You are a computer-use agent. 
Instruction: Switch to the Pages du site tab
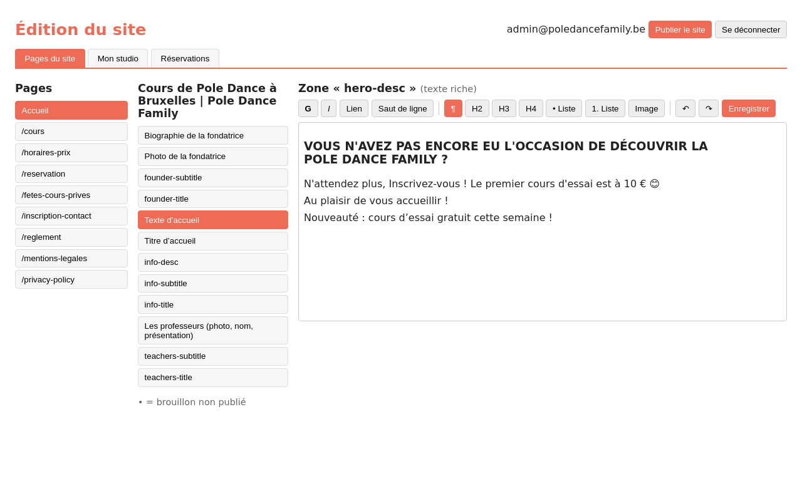tap(50, 58)
